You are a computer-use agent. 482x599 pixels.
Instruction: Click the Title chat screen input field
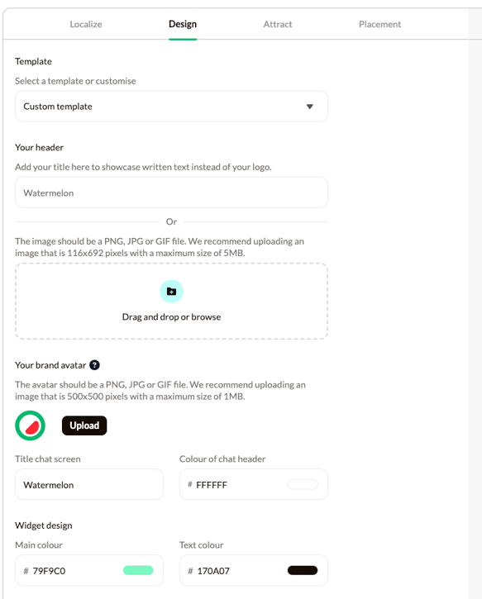(x=89, y=484)
